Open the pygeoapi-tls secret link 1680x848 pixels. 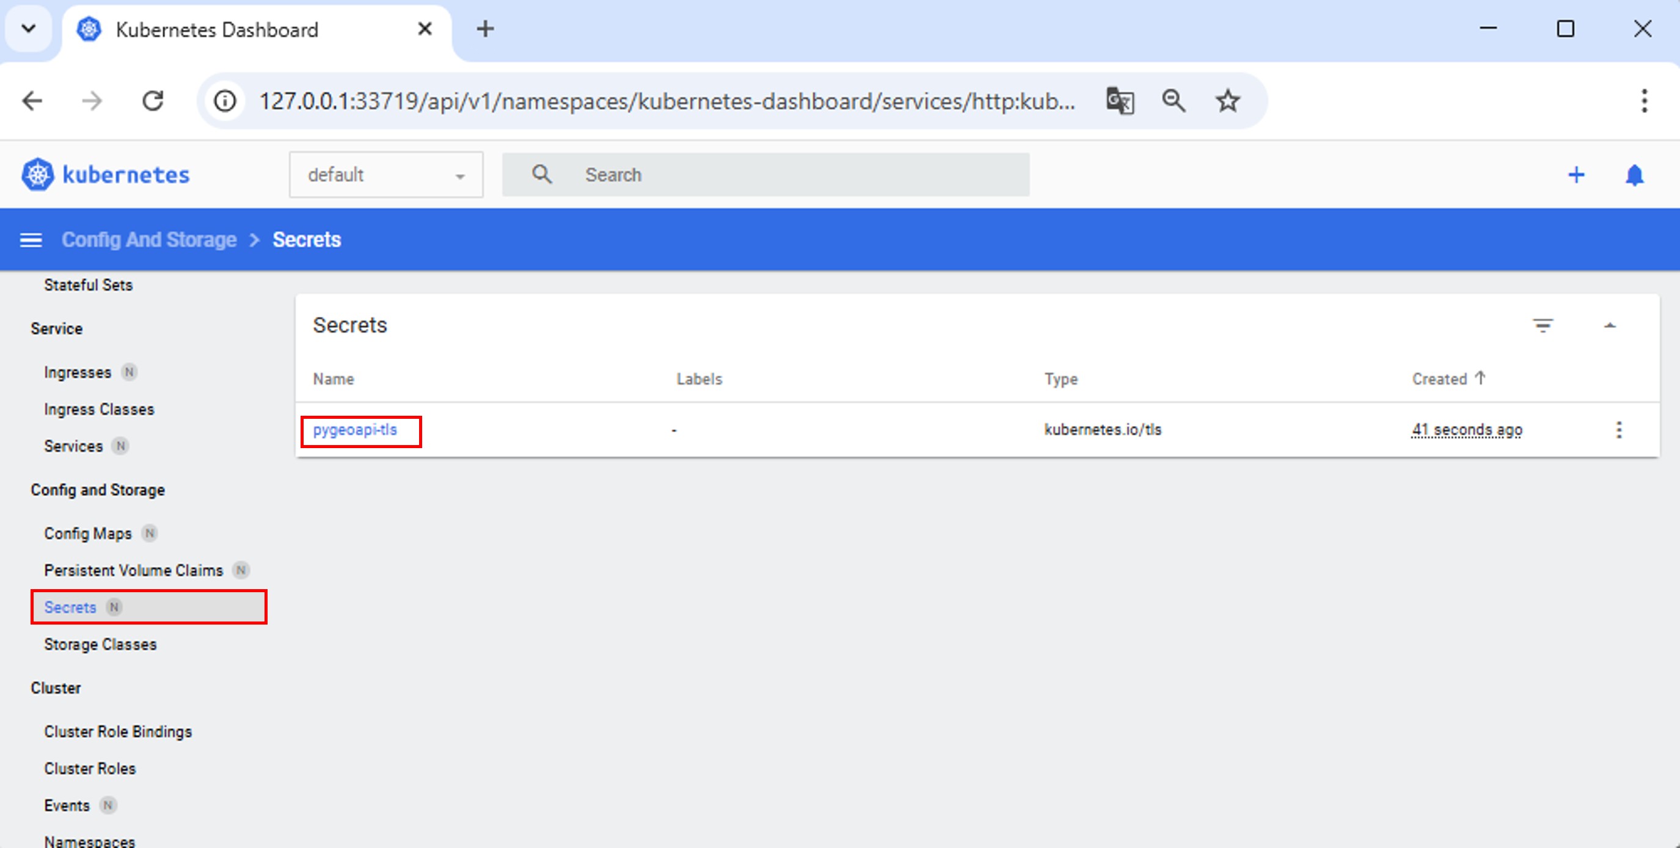[x=355, y=430]
